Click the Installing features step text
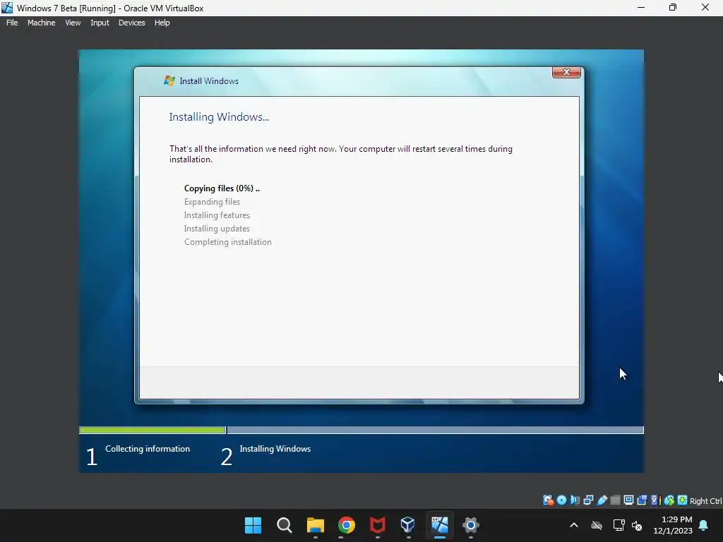723x542 pixels. tap(217, 215)
